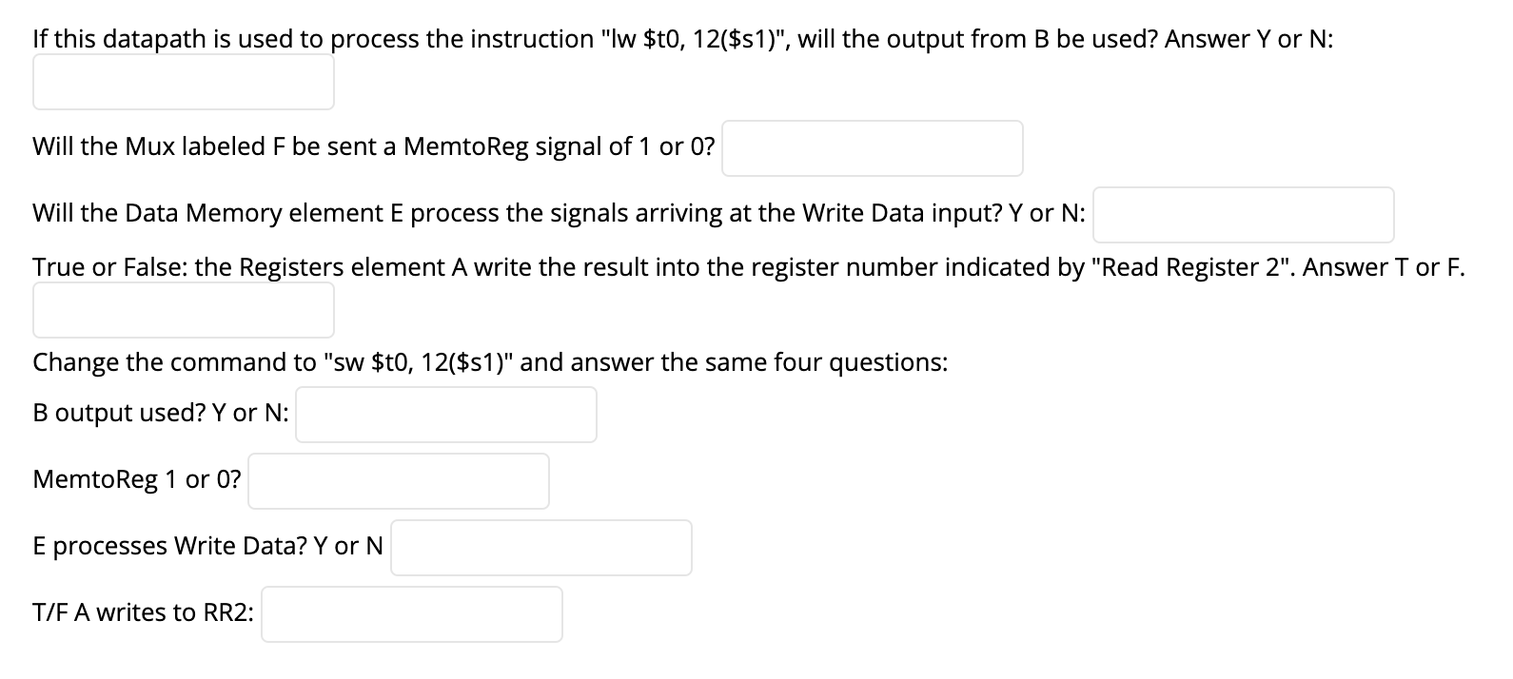Click the bottom answer field on the page

pos(412,614)
